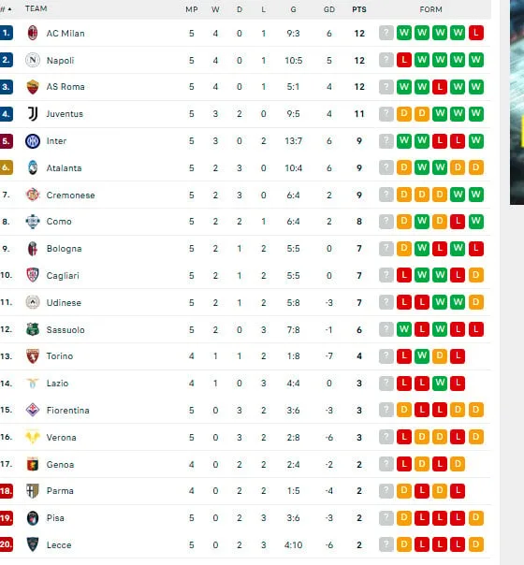This screenshot has width=524, height=565.
Task: Open the Cremonese team link
Action: 70,196
